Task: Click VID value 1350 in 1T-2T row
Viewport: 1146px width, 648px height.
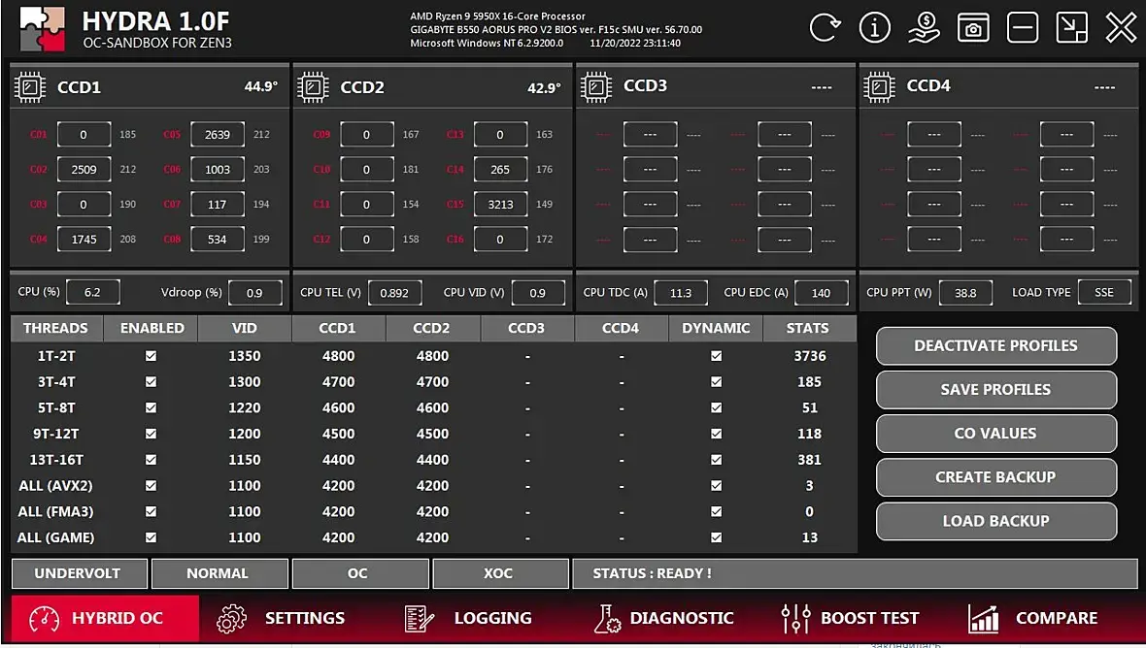Action: pos(244,356)
